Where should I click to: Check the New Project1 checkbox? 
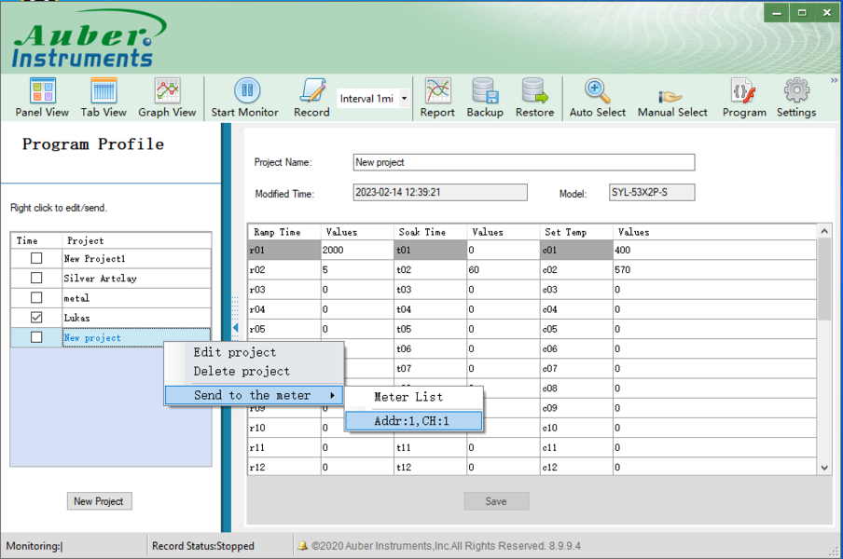[x=36, y=258]
